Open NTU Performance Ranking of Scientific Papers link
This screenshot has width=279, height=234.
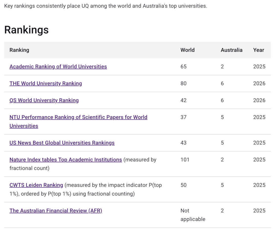[78, 117]
